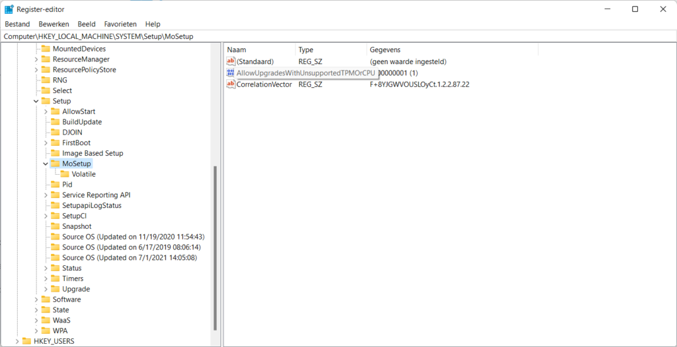Click the REG_SZ type of CorrelationVector
Screen dimensions: 677x347
pos(311,84)
